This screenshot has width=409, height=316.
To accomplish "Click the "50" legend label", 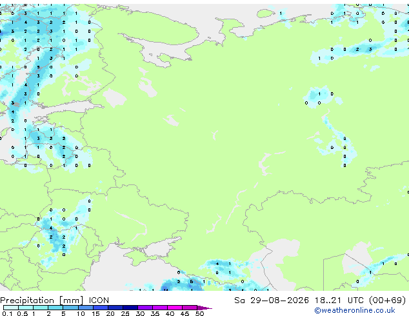I will (199, 313).
